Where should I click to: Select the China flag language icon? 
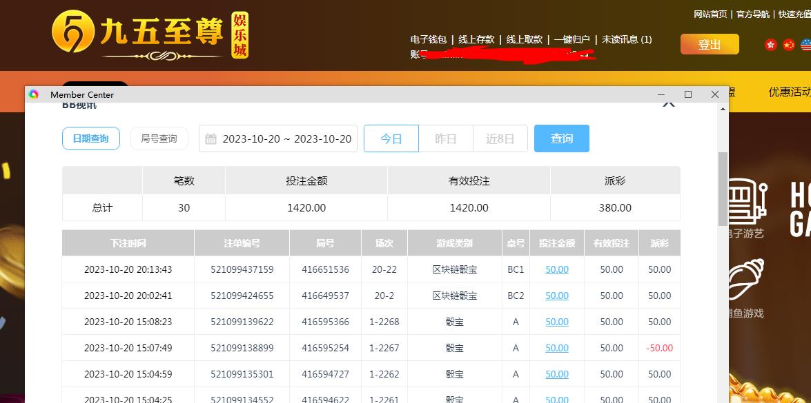pos(788,45)
